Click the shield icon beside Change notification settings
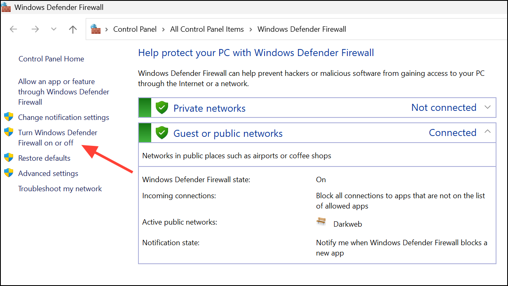 point(9,117)
